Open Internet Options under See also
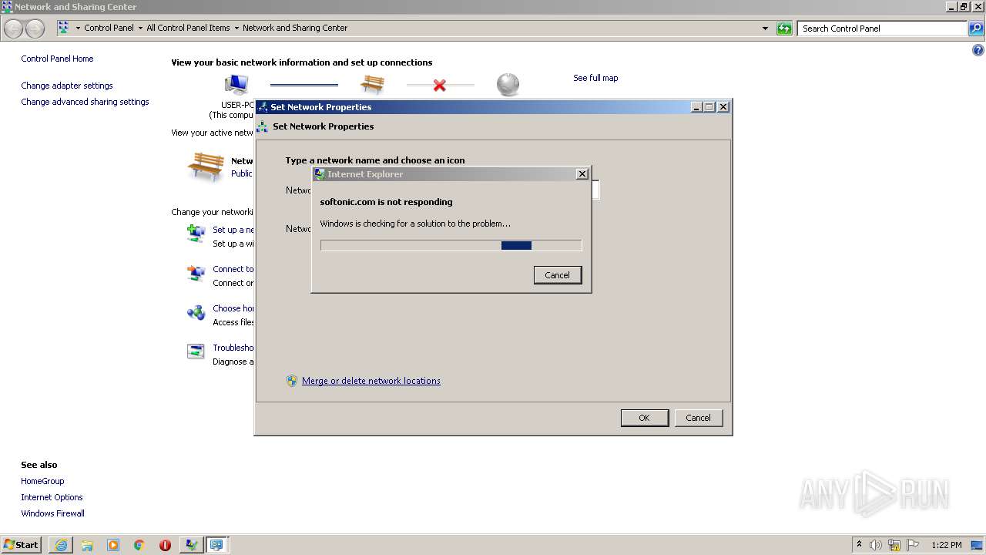This screenshot has width=986, height=555. point(52,497)
